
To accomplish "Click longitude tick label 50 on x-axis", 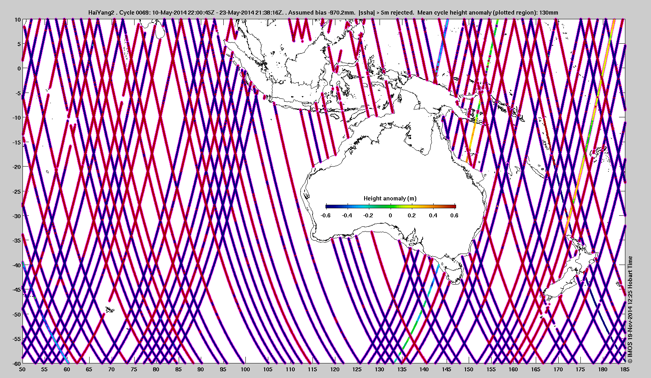I will coord(22,369).
